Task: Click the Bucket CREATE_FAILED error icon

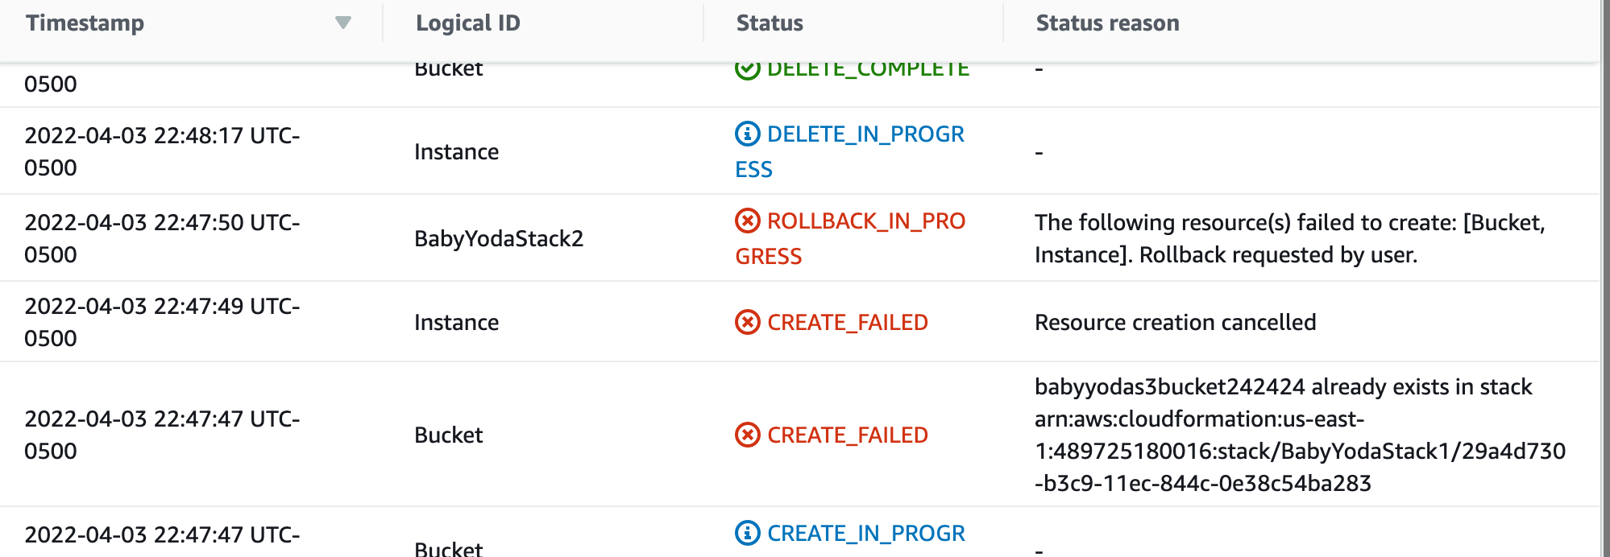Action: (748, 435)
